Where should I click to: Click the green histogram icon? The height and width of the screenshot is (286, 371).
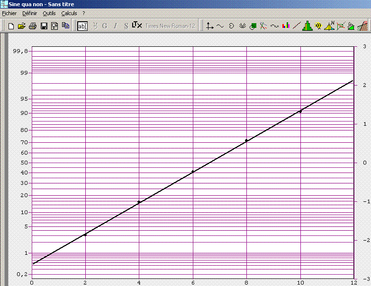click(308, 26)
